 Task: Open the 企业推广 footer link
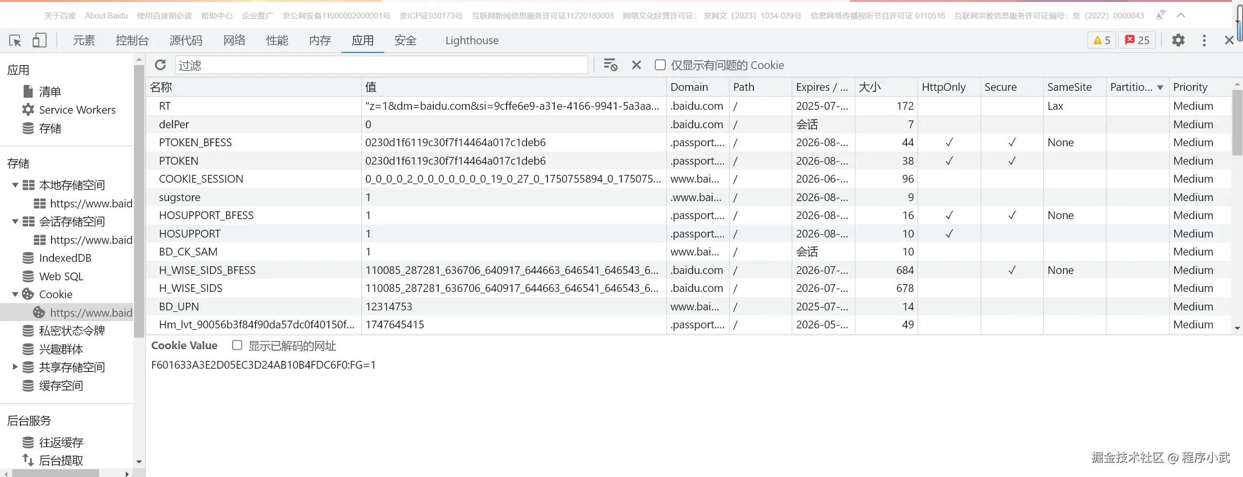click(x=257, y=16)
